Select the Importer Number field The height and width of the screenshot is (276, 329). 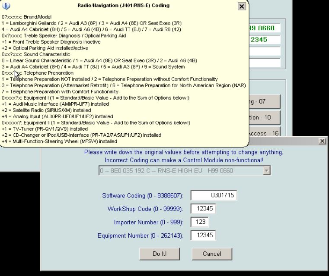click(199, 222)
